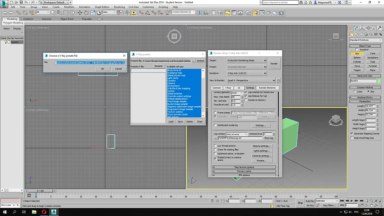Open the Renderer dropdown
This screenshot has width=384, height=216.
pos(247,73)
